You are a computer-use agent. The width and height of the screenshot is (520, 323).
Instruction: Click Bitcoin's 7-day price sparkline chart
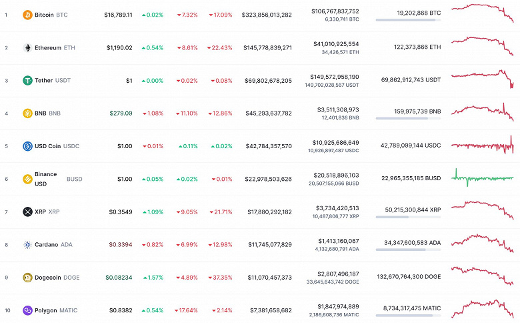coord(482,13)
